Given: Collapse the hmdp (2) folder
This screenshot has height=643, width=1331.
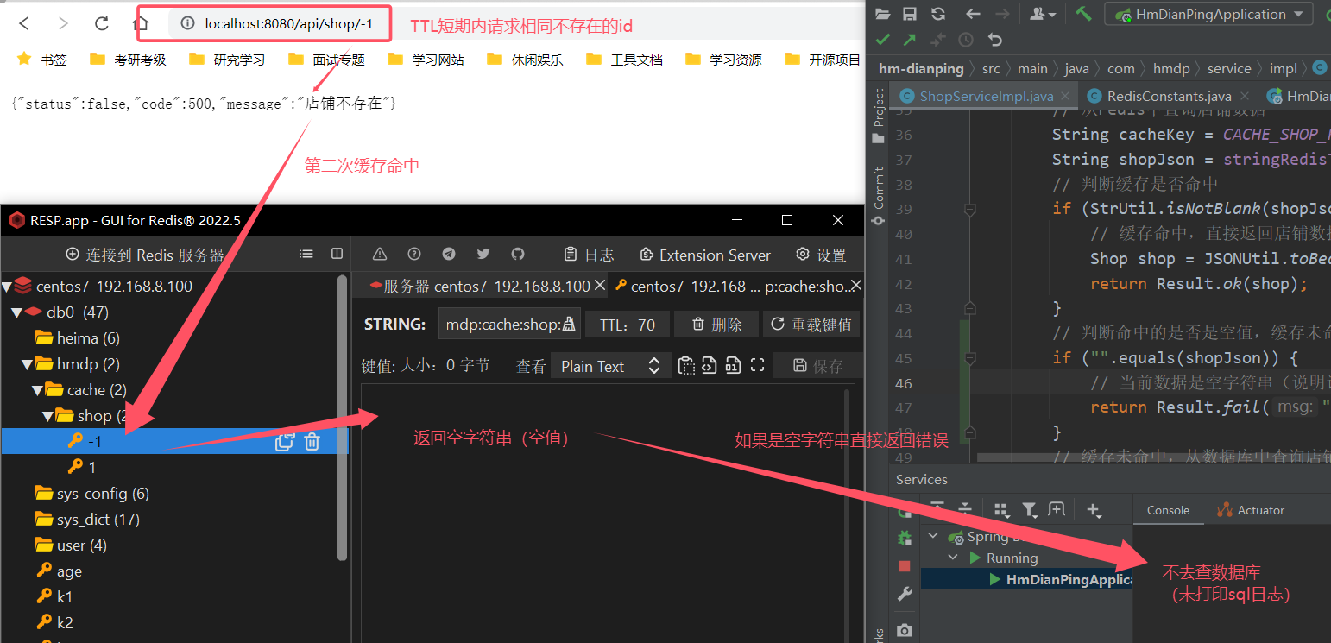Looking at the screenshot, I should (x=26, y=364).
